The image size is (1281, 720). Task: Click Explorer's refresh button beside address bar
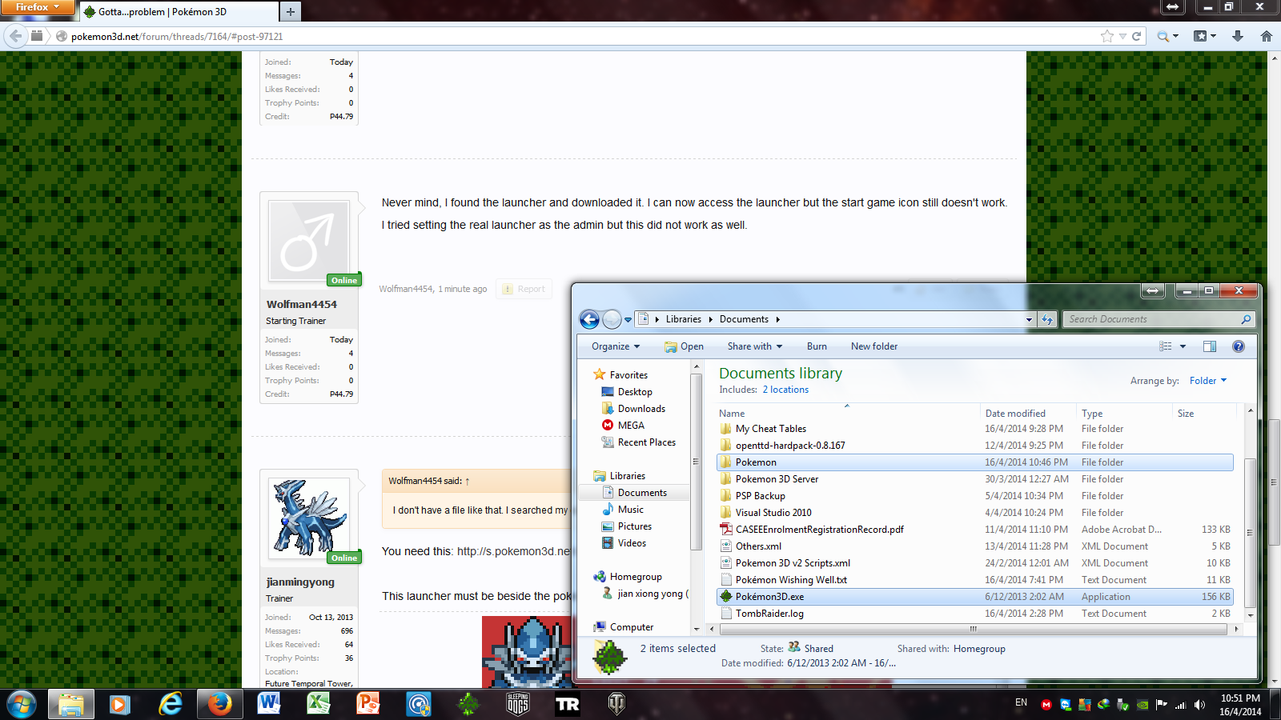1047,319
